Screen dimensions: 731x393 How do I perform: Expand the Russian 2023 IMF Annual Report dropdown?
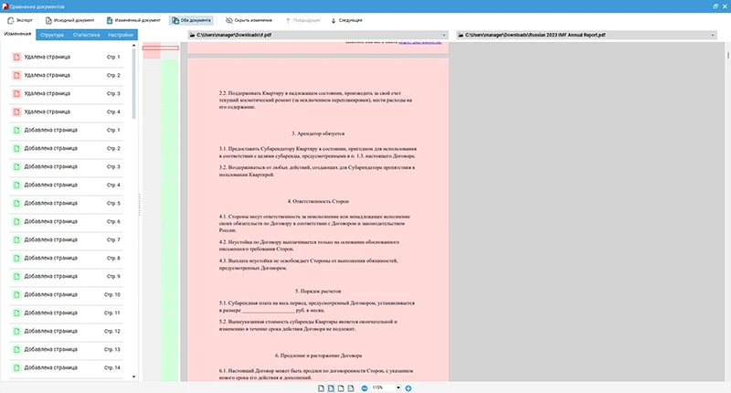point(713,35)
